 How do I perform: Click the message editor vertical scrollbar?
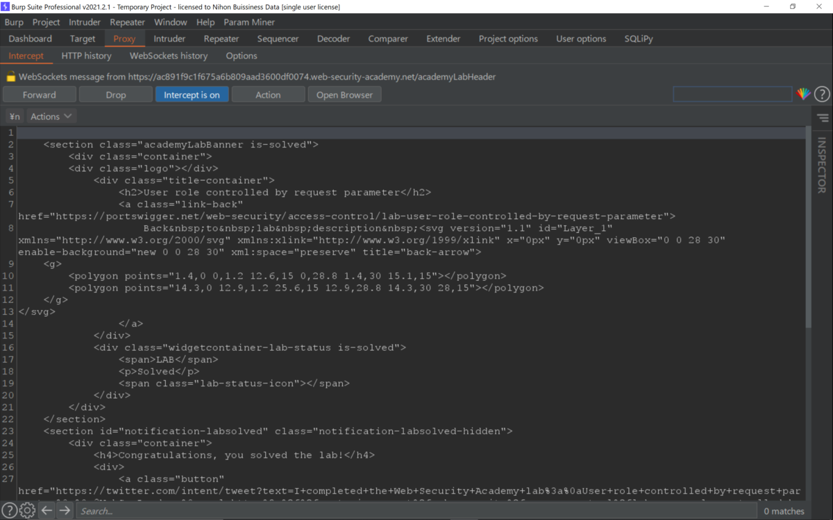pyautogui.click(x=807, y=227)
